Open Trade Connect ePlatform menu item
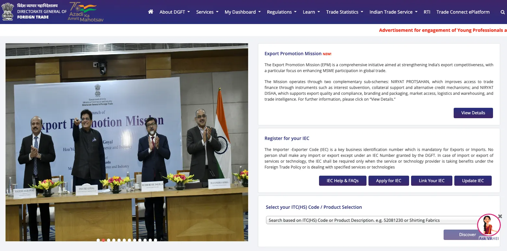This screenshot has height=251, width=507. coord(463,12)
